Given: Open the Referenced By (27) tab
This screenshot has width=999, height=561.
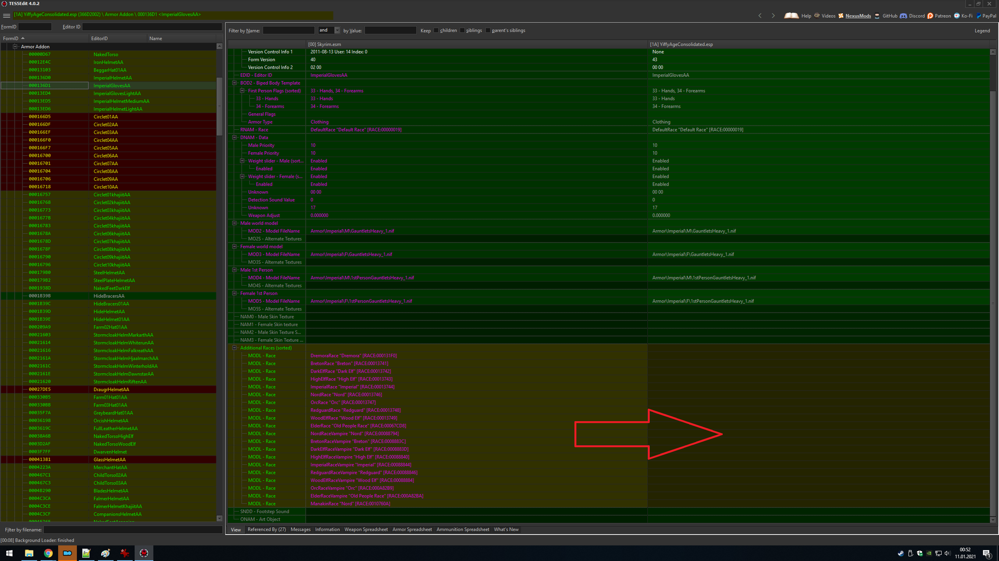Looking at the screenshot, I should (x=266, y=530).
